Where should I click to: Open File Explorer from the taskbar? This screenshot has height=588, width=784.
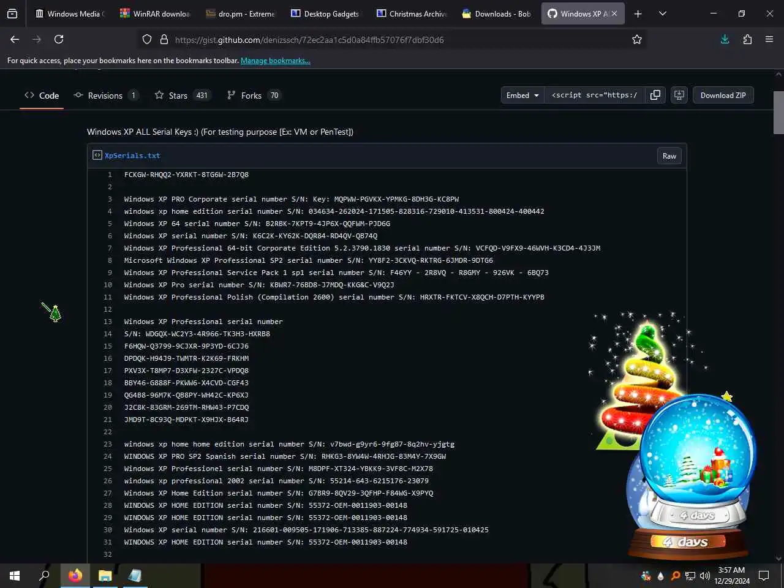tap(105, 576)
